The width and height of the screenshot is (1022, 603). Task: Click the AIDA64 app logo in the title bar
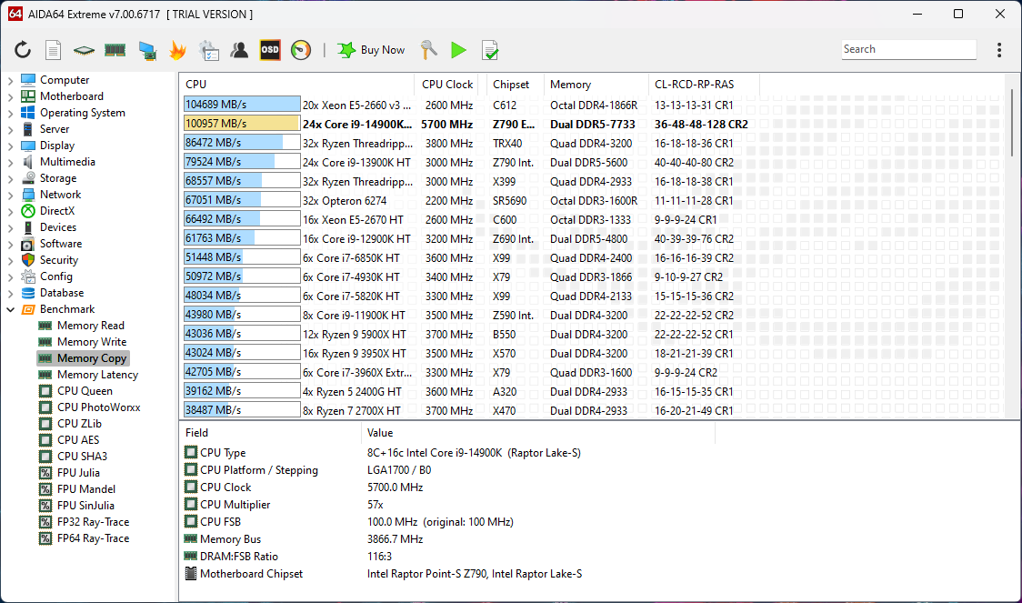click(x=15, y=14)
